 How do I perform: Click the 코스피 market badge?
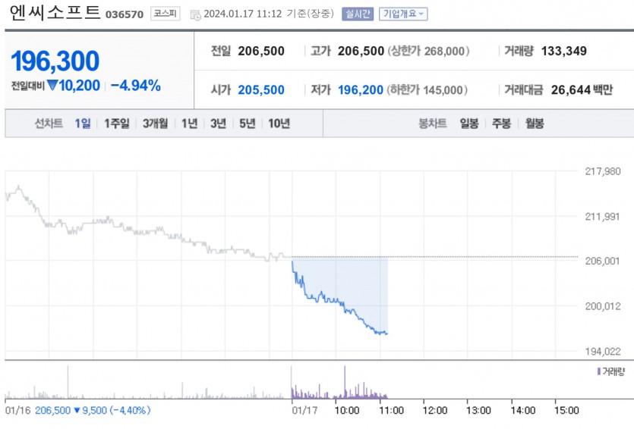pyautogui.click(x=166, y=14)
